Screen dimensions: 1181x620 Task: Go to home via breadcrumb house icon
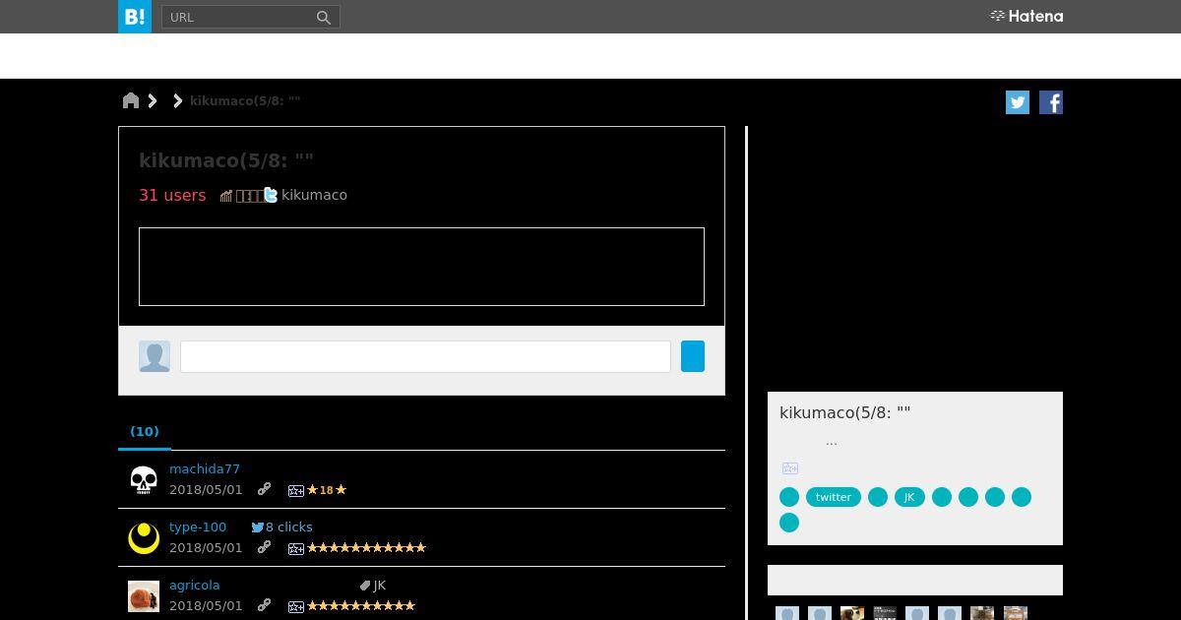click(131, 100)
